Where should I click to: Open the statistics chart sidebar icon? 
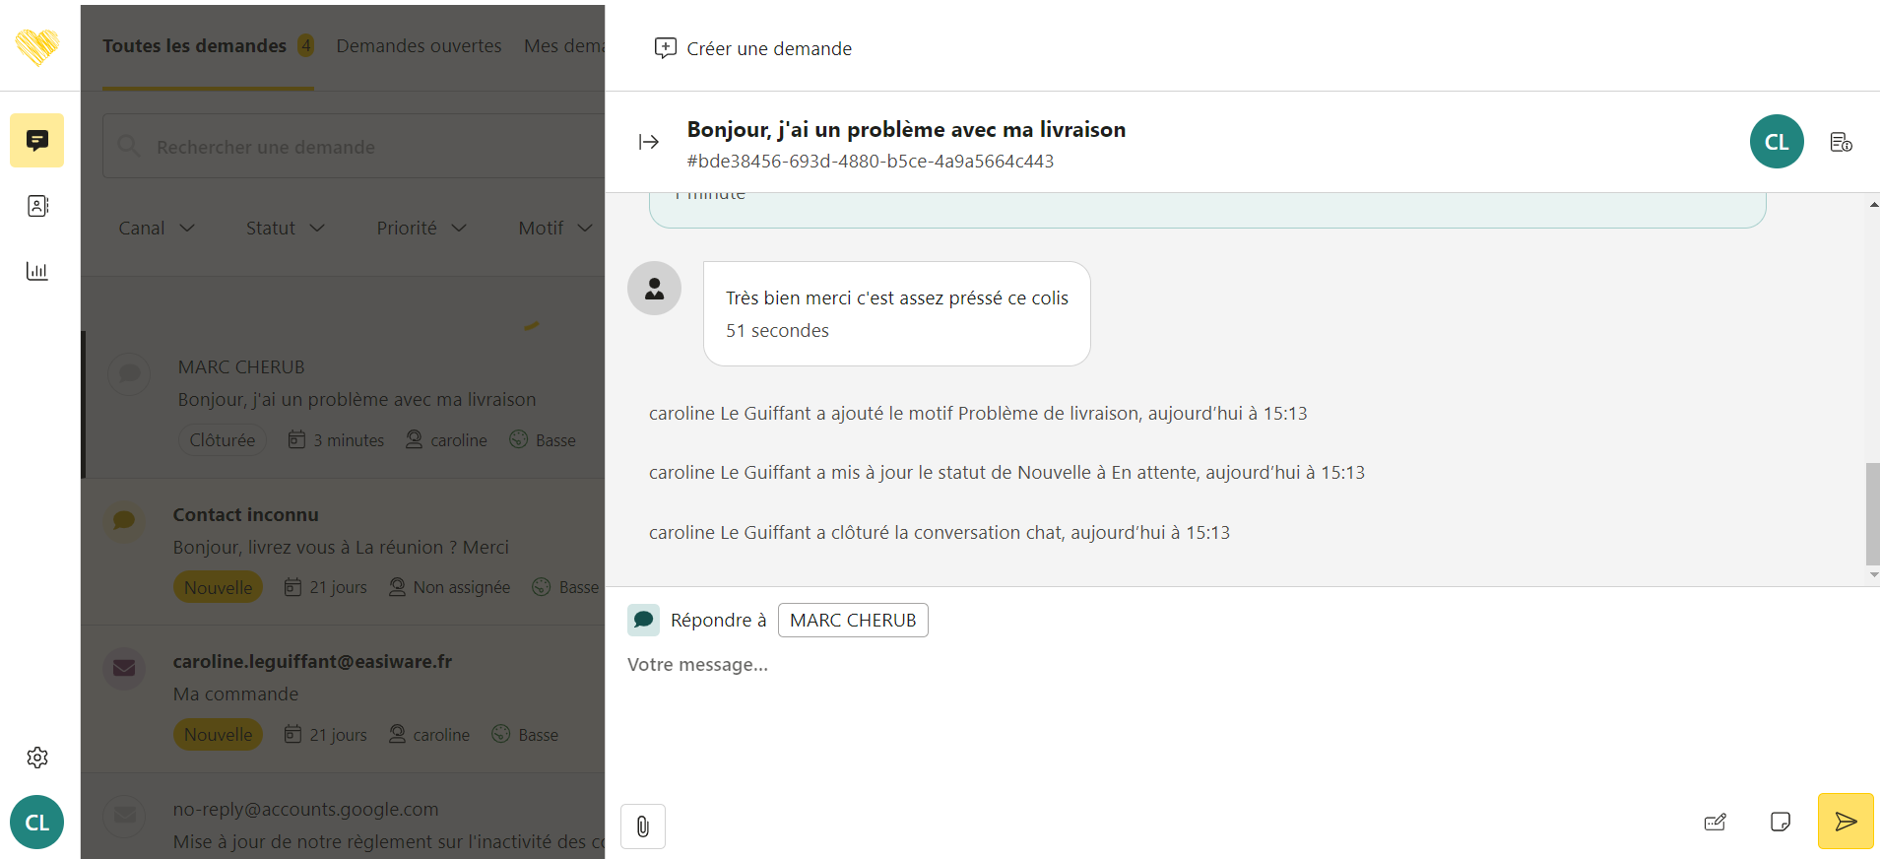coord(36,271)
